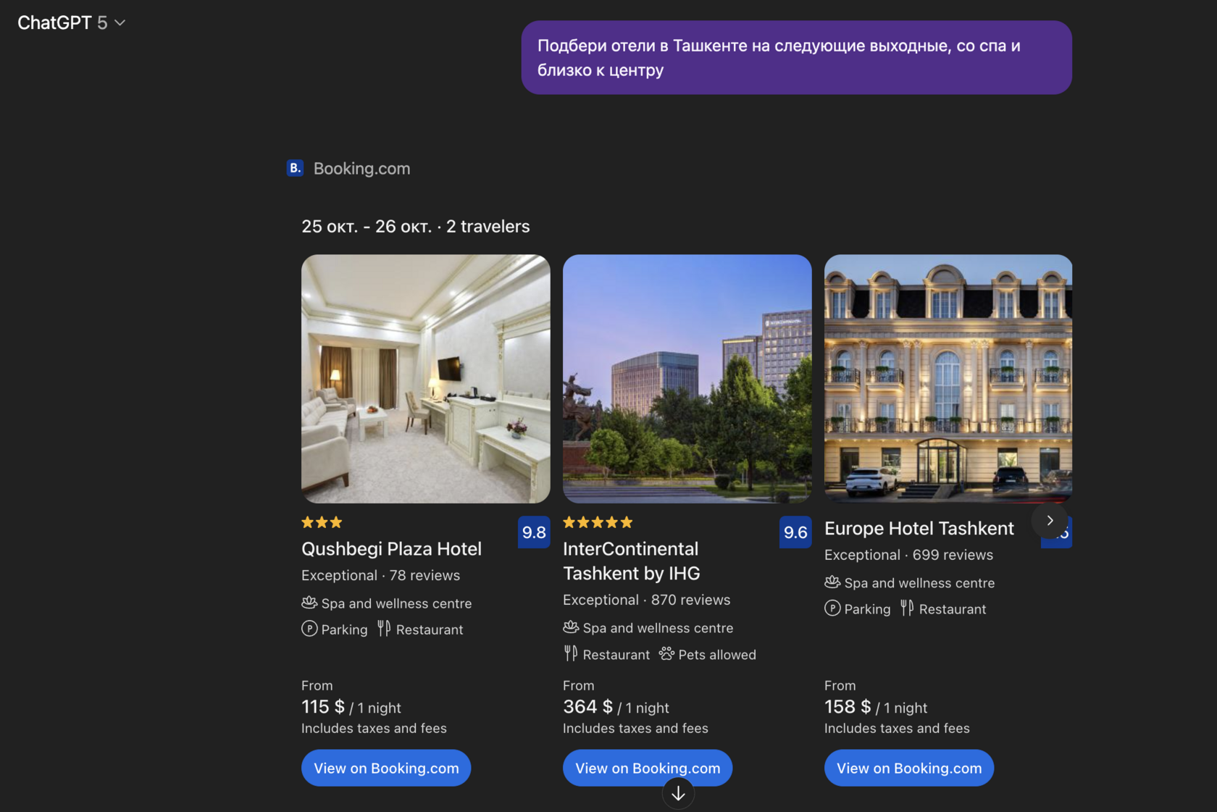
Task: Click the restaurant icon under Qushbegi Plaza Hotel
Action: click(384, 629)
